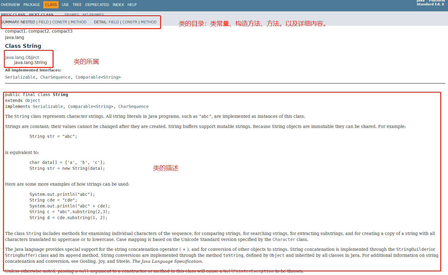Viewport: 448px width, 275px height.
Task: Click the 'public final class String' declaration
Action: point(36,95)
